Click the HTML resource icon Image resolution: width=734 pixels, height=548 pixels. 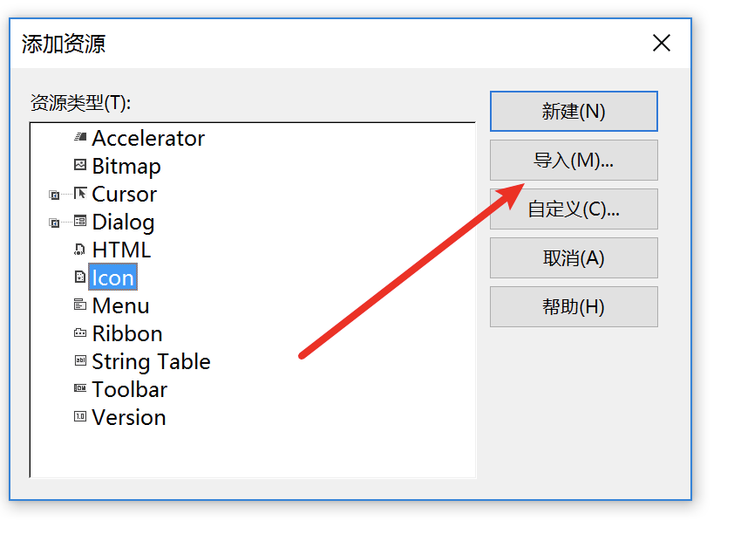(80, 249)
